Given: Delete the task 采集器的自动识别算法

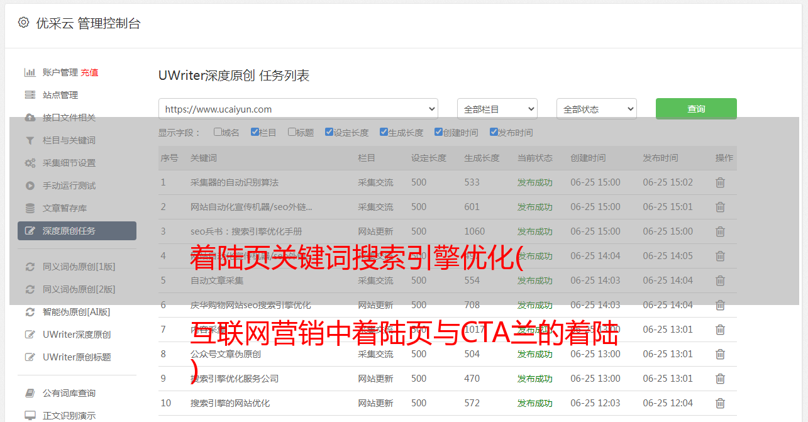Looking at the screenshot, I should (720, 182).
